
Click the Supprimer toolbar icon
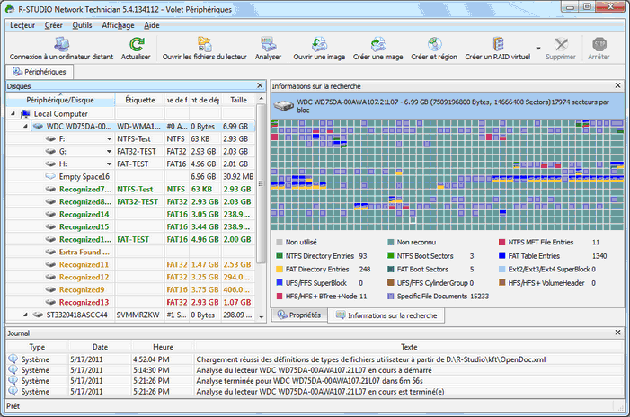coord(561,45)
